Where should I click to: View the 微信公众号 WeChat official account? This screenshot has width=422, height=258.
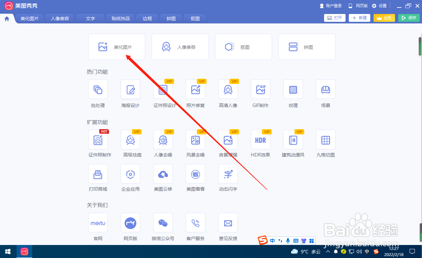pyautogui.click(x=163, y=226)
